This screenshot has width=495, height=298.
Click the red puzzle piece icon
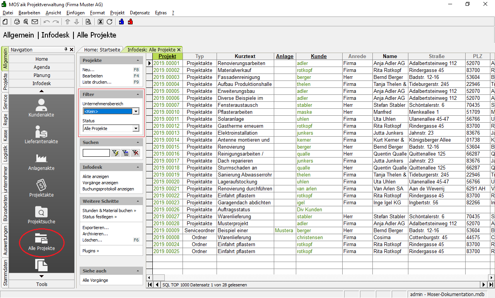(x=130, y=22)
